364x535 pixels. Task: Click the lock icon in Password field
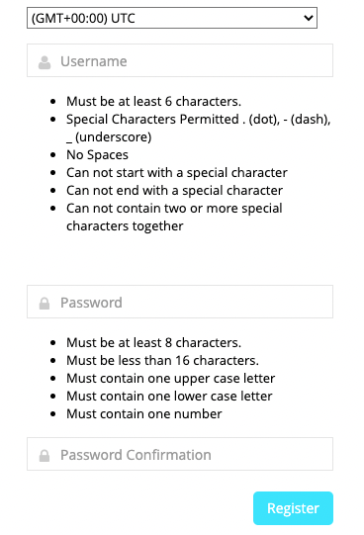45,304
